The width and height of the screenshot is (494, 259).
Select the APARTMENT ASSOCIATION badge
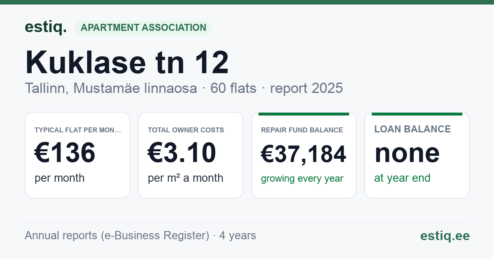[x=143, y=28]
